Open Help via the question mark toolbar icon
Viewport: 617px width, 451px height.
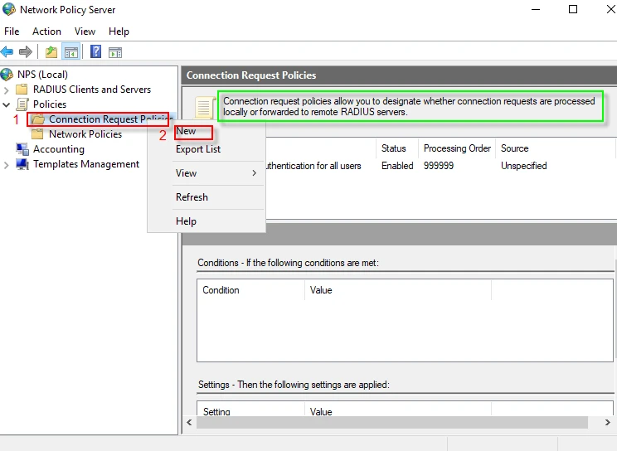coord(95,51)
